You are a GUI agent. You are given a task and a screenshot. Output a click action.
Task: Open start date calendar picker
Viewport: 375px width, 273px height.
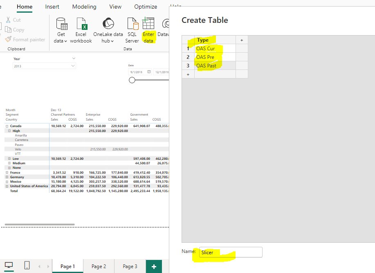149,72
